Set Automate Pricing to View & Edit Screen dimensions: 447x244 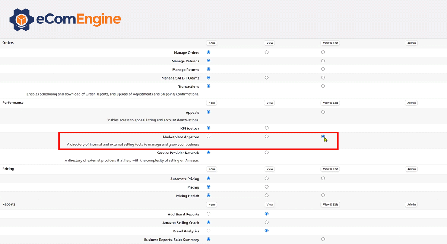[x=323, y=179]
